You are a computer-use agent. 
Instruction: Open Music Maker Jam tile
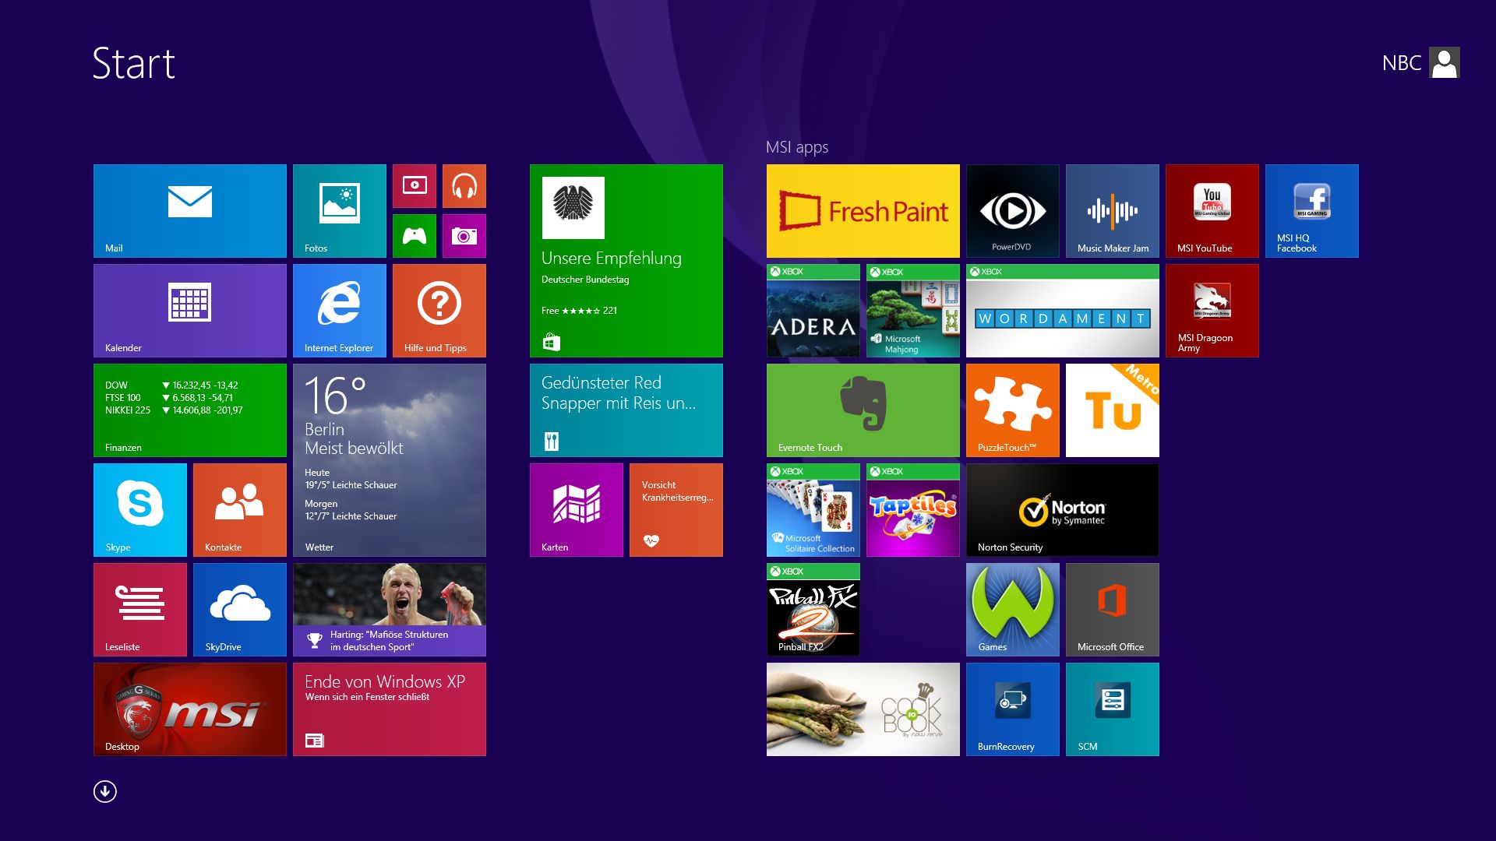click(x=1112, y=210)
